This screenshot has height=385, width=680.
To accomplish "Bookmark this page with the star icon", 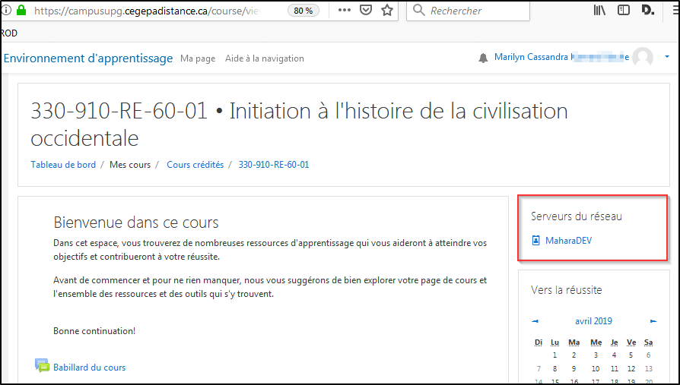I will tap(387, 11).
